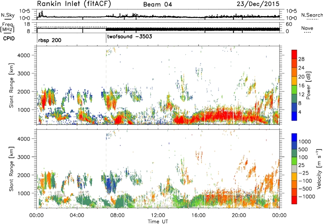
Task: Click the date '23/Dec/2015'
Action: pos(258,4)
